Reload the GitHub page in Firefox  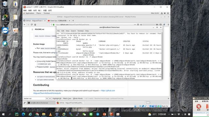point(32,25)
